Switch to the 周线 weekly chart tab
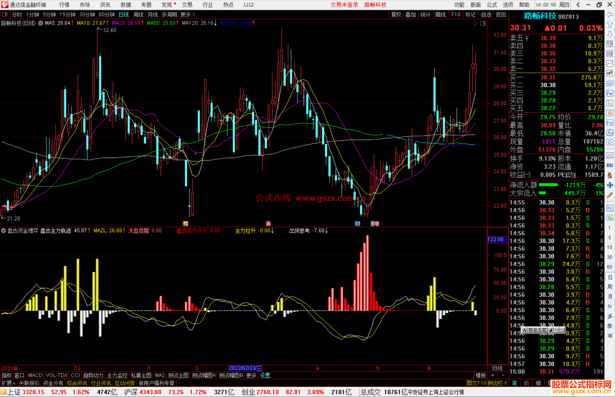 [x=138, y=15]
